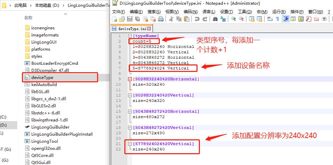Open the Function List toolbar icon
This screenshot has width=333, height=165.
pos(309,19)
